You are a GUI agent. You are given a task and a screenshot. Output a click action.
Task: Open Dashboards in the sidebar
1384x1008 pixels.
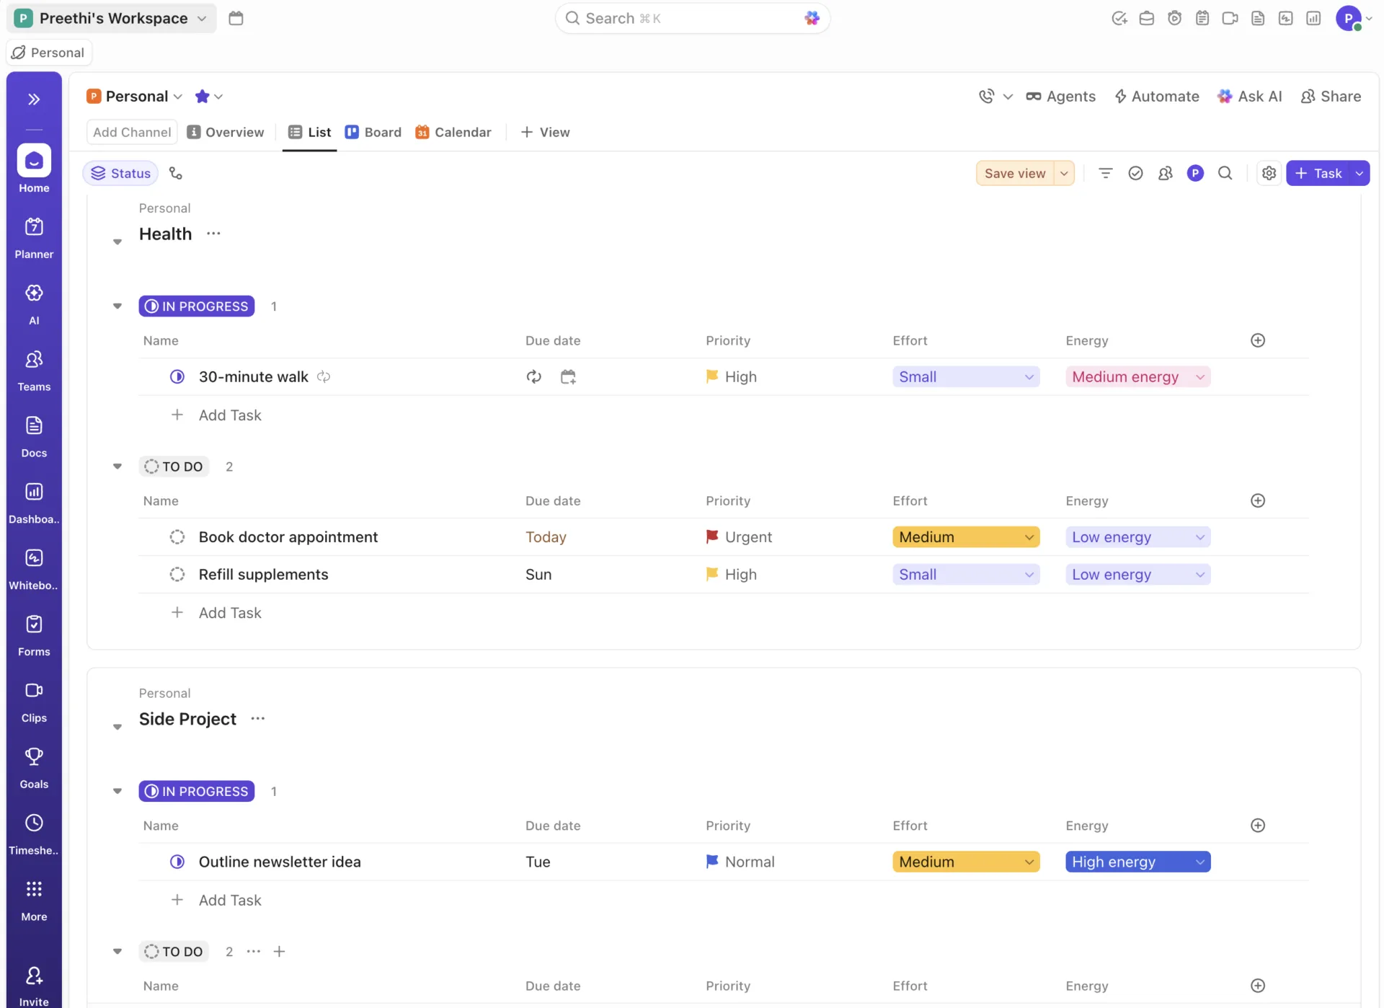tap(34, 503)
